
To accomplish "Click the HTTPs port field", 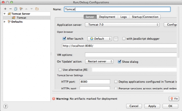I will (95, 88).
